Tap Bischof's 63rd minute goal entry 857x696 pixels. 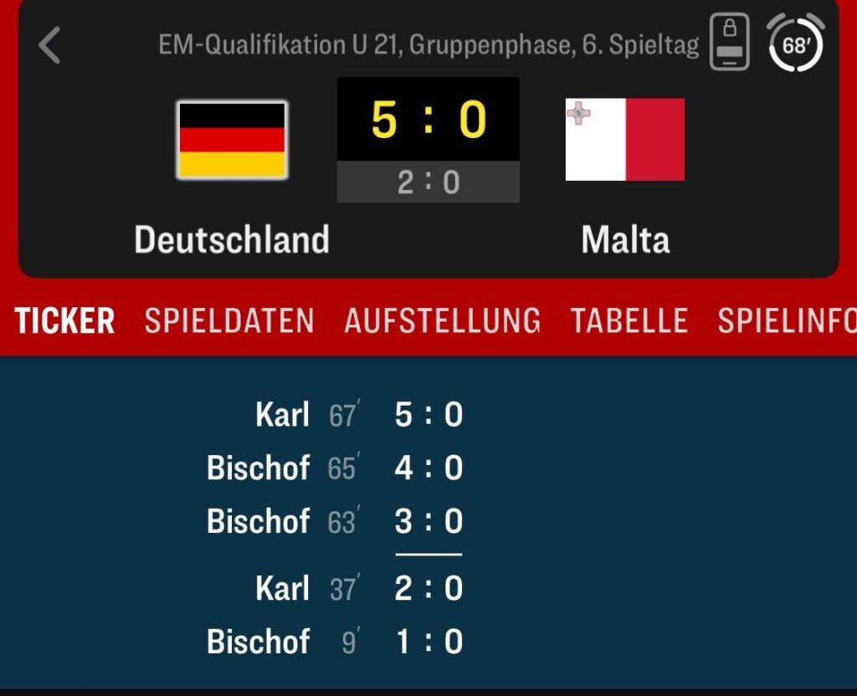coord(335,521)
